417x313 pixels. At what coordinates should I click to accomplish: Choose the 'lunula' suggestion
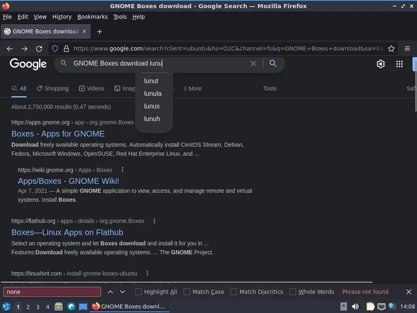click(153, 94)
